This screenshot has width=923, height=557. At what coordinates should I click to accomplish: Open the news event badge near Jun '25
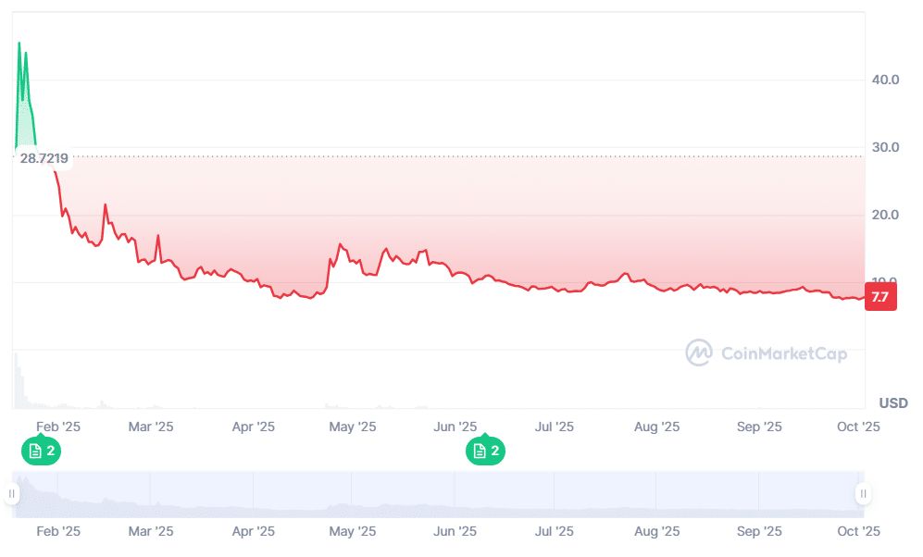tap(485, 451)
